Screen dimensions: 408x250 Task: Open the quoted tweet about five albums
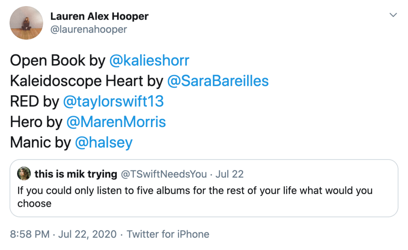(x=195, y=197)
